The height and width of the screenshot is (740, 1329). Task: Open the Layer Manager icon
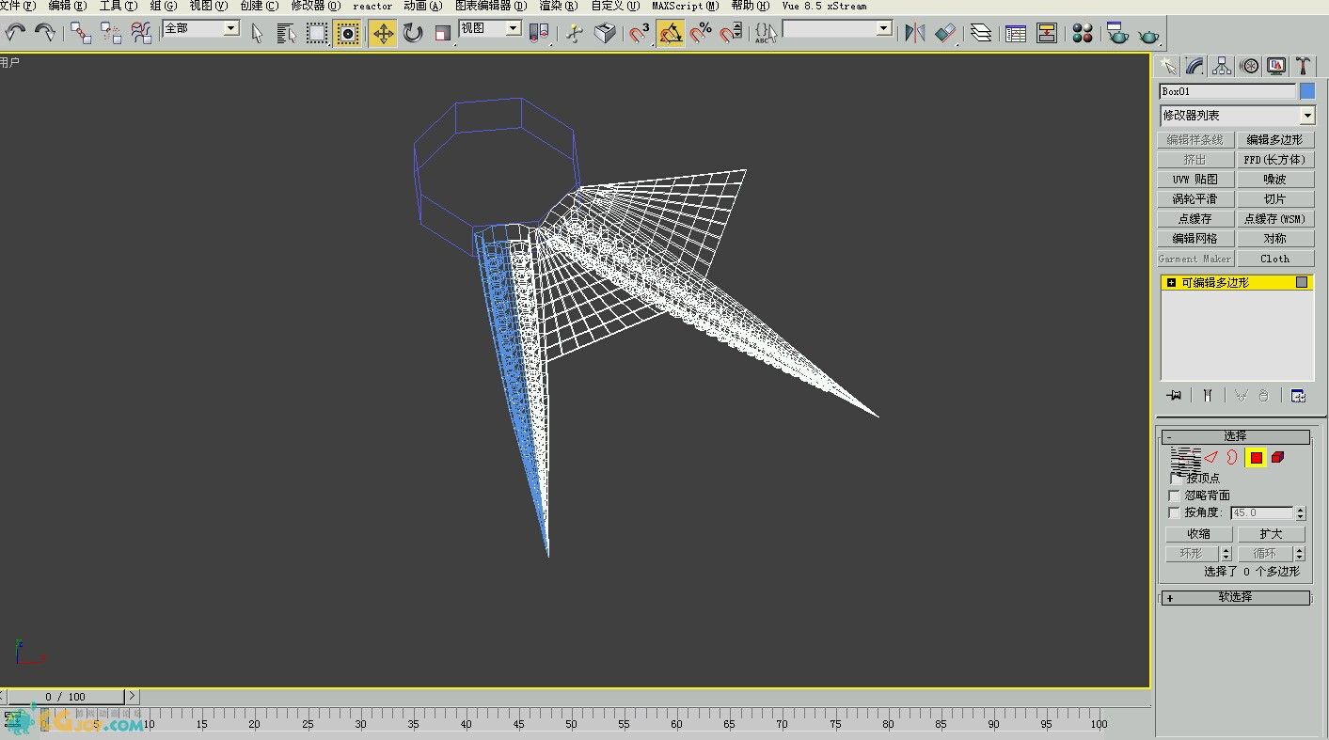(x=981, y=33)
